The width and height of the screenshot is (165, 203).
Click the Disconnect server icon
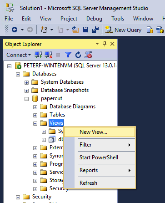coord(48,55)
